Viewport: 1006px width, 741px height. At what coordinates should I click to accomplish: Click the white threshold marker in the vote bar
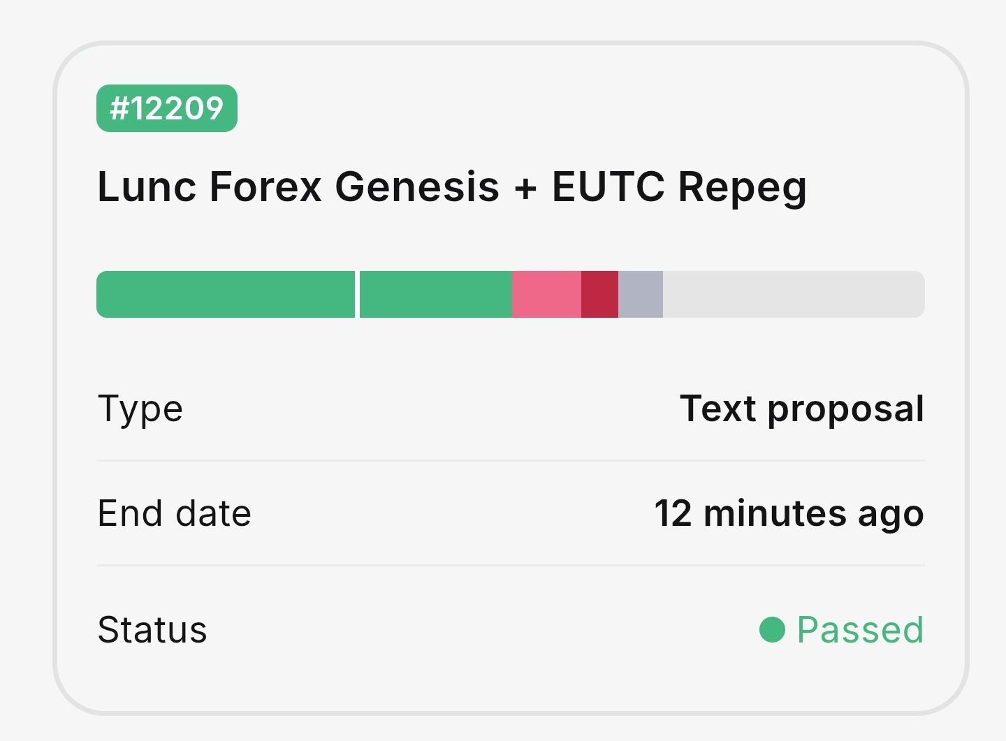[357, 295]
